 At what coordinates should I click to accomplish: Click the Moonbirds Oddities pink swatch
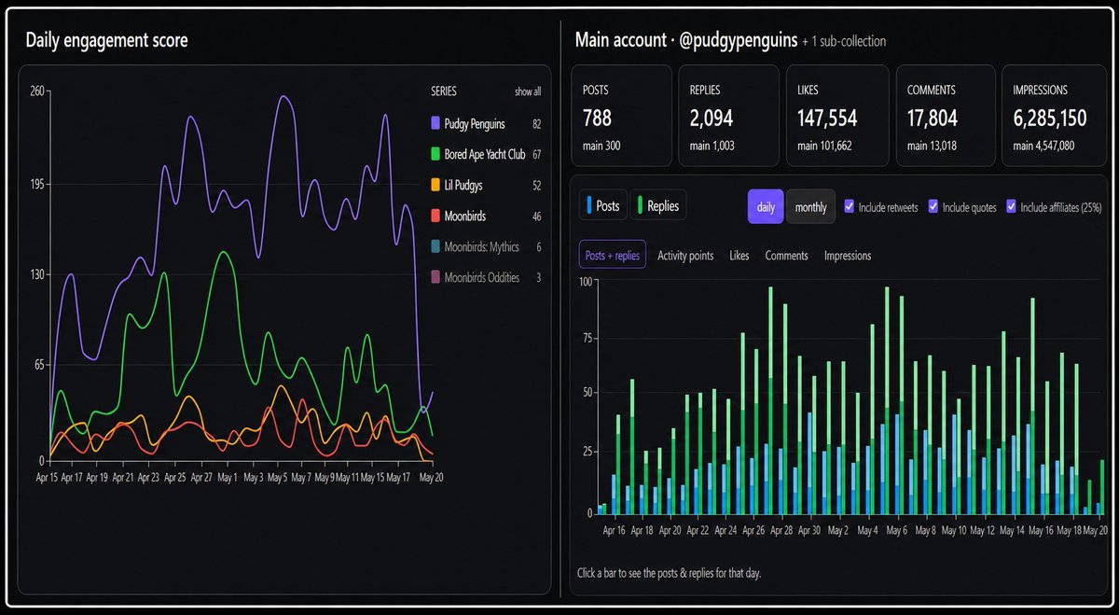click(435, 277)
